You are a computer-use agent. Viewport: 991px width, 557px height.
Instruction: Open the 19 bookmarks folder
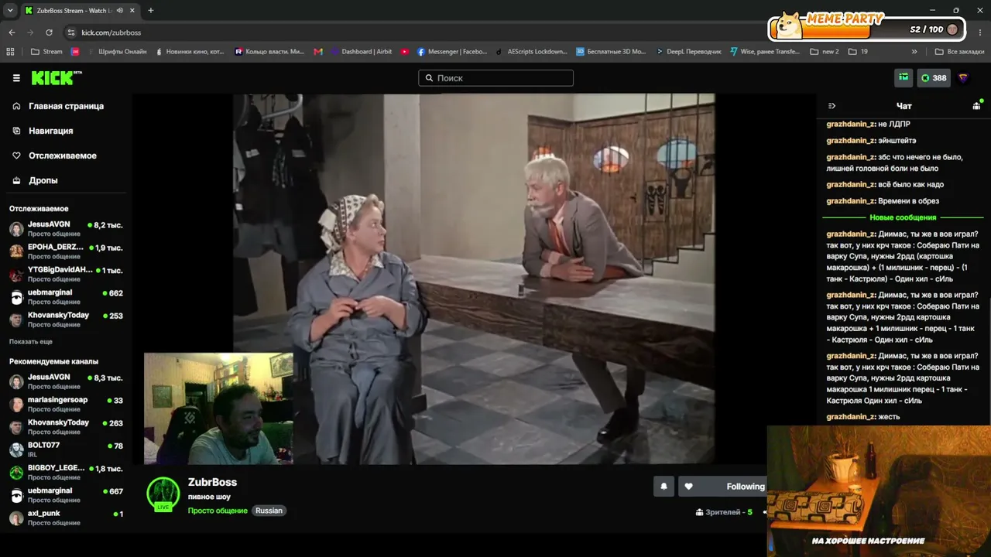point(858,52)
